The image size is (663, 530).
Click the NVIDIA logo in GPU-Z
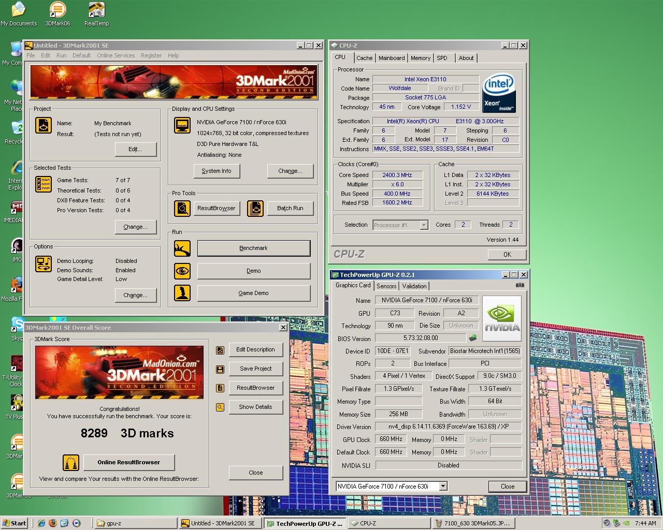[502, 318]
